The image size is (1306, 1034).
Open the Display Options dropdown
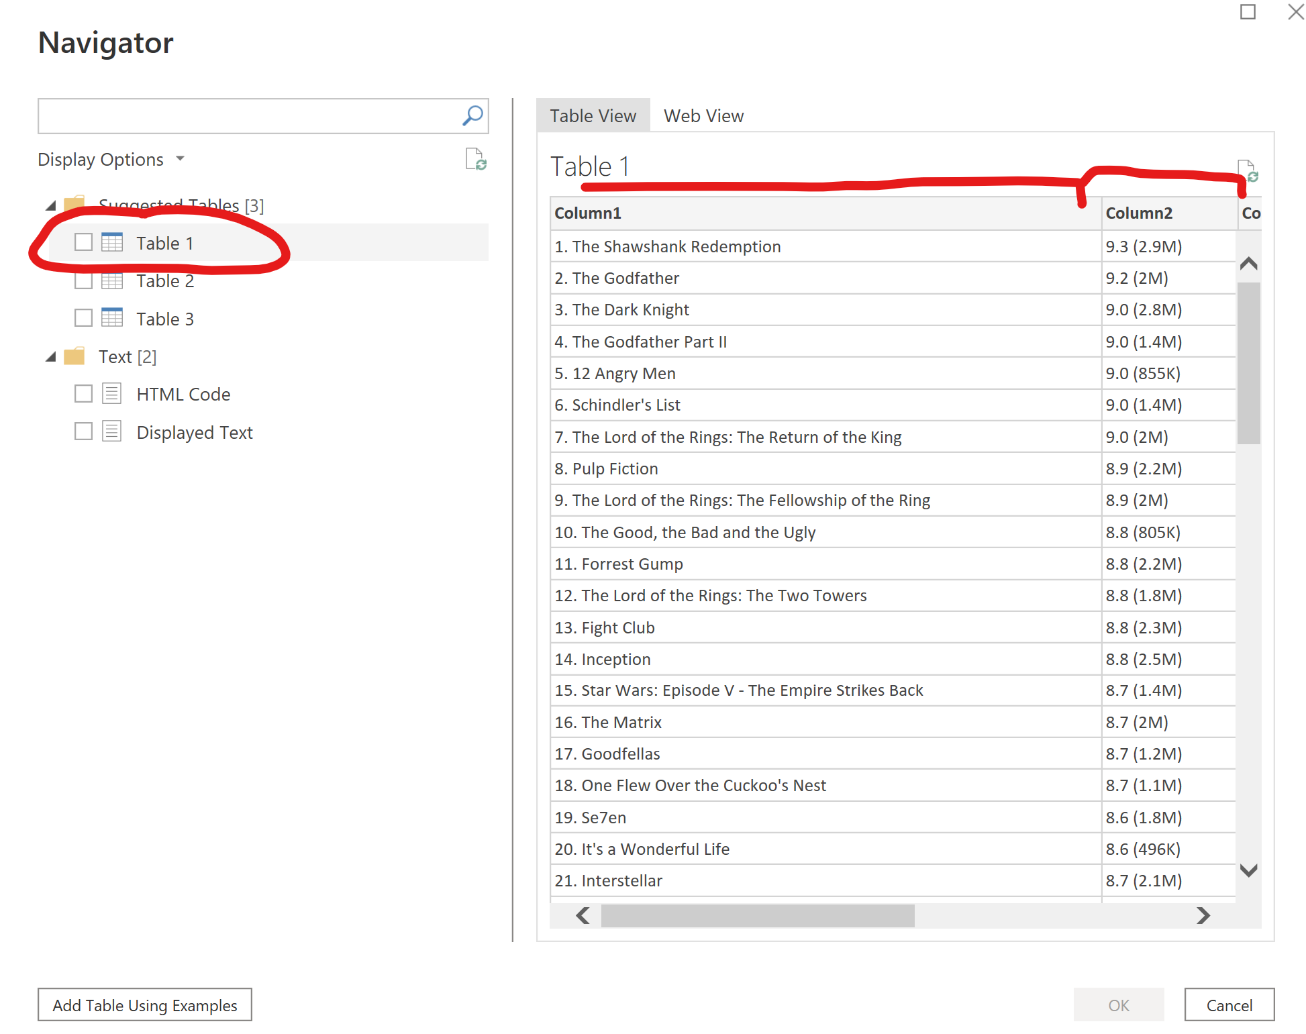pyautogui.click(x=111, y=160)
